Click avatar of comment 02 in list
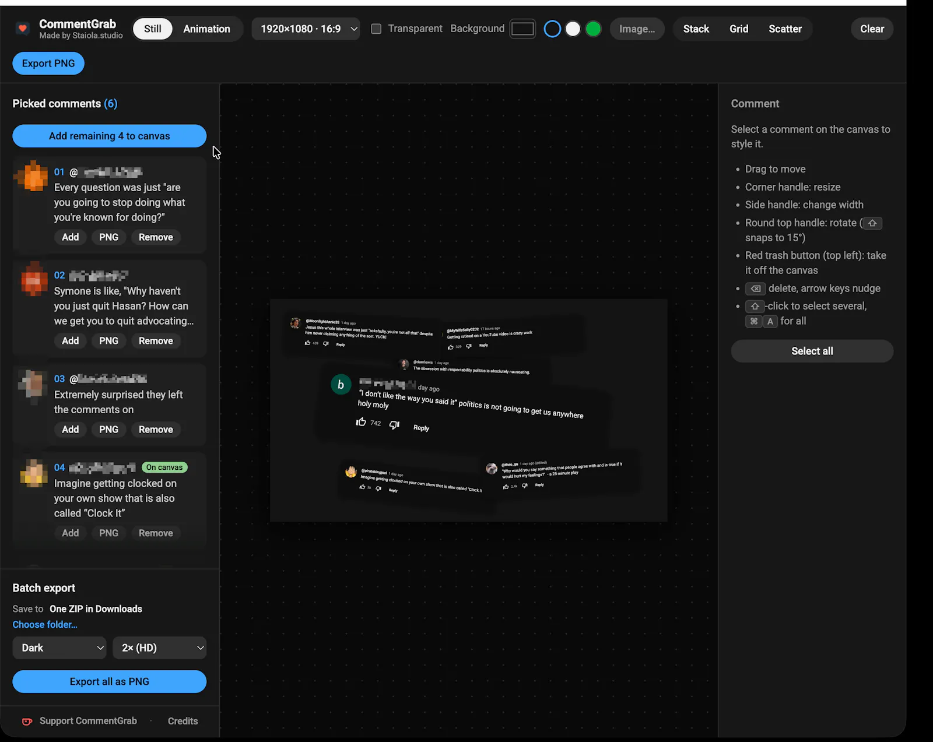The height and width of the screenshot is (742, 933). click(33, 279)
